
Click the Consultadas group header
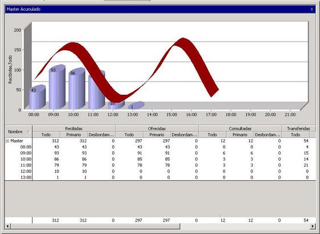[240, 128]
